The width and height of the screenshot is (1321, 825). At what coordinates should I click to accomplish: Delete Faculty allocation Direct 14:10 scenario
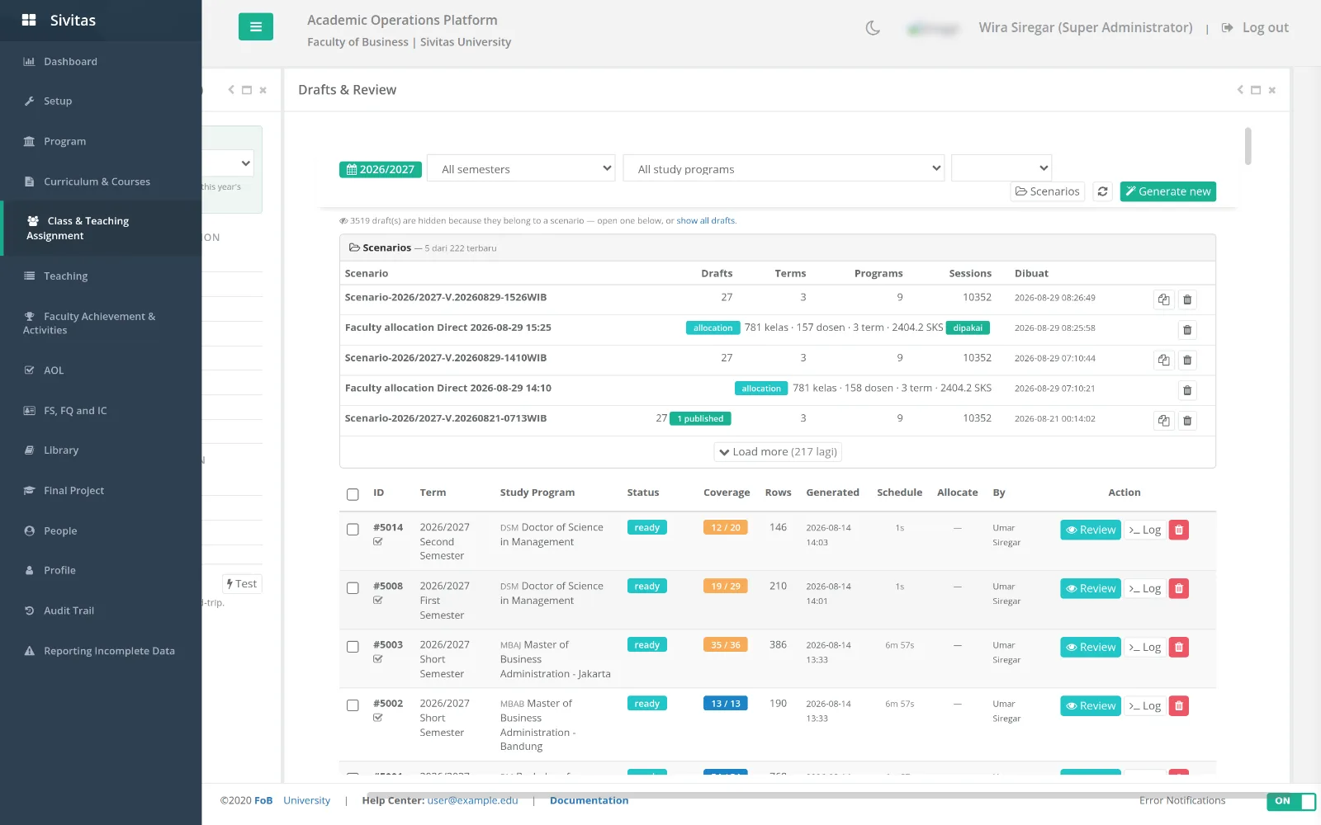(x=1187, y=390)
